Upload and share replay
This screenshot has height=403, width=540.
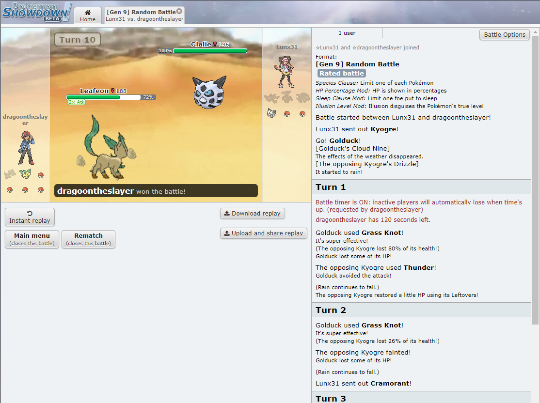(x=264, y=233)
